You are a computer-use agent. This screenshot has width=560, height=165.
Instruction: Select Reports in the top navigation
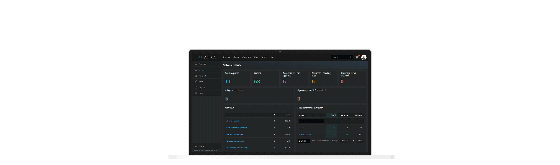264,57
